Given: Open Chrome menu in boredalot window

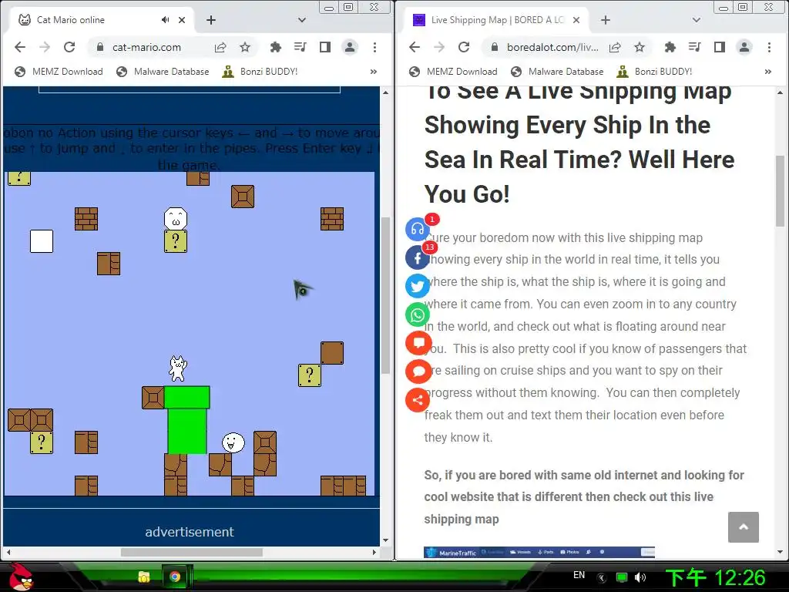Looking at the screenshot, I should point(769,47).
